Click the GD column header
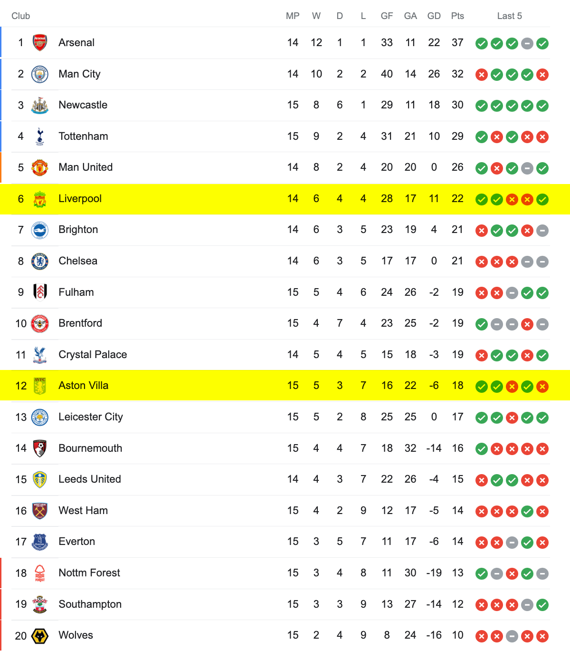Viewport: 570px width, 661px height. click(x=434, y=16)
